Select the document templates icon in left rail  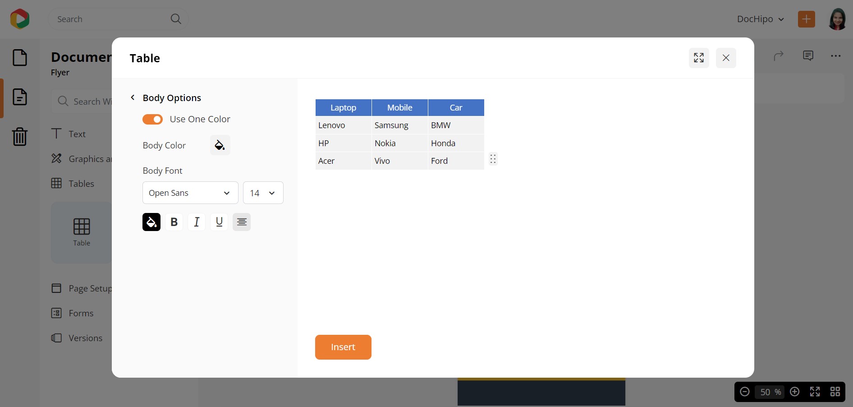pos(20,97)
